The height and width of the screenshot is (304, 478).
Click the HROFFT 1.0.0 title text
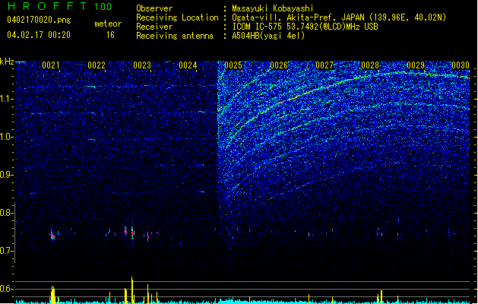coord(59,6)
